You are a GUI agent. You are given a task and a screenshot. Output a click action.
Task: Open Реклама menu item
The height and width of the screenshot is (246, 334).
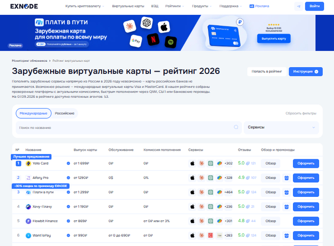coord(259,6)
